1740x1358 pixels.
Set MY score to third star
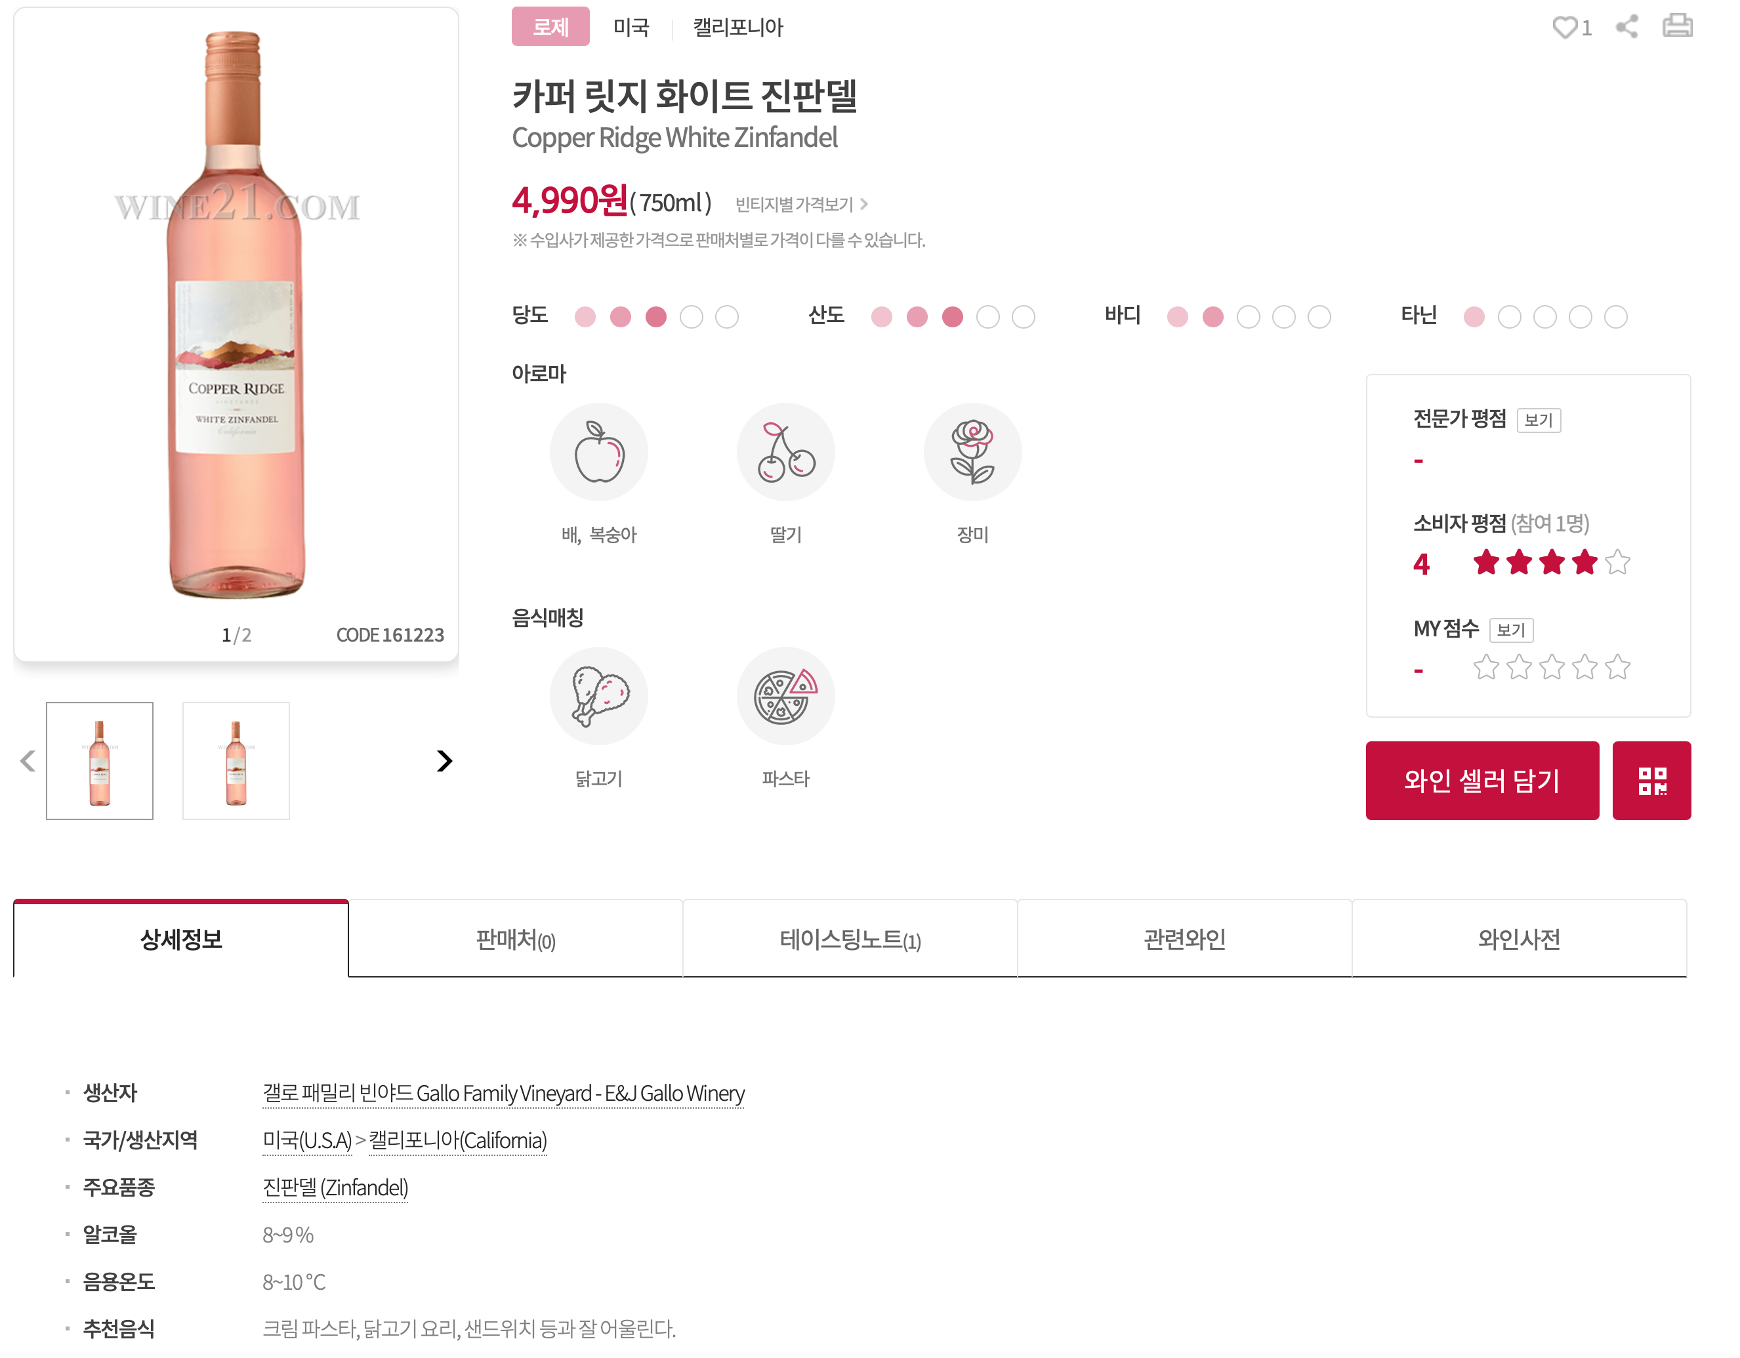[x=1551, y=667]
